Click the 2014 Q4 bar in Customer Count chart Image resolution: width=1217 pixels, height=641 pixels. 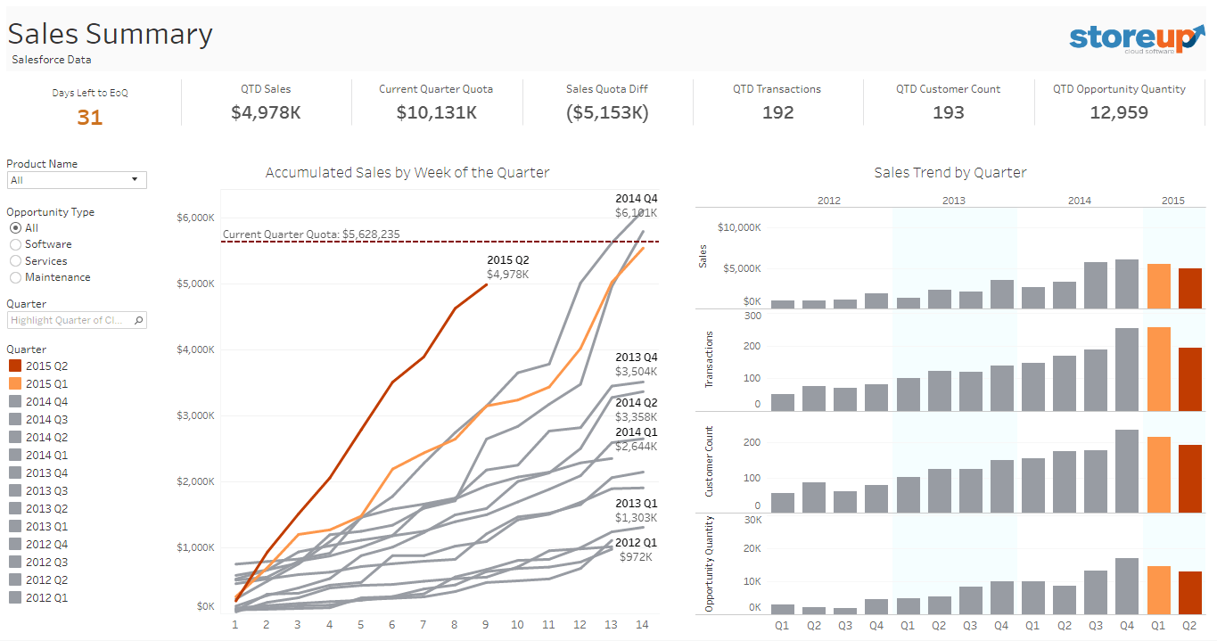point(1128,472)
